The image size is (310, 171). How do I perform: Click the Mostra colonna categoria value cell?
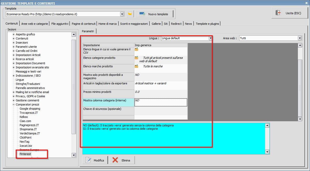161,102
